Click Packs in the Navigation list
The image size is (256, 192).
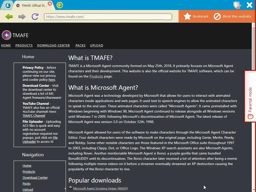pos(26,184)
